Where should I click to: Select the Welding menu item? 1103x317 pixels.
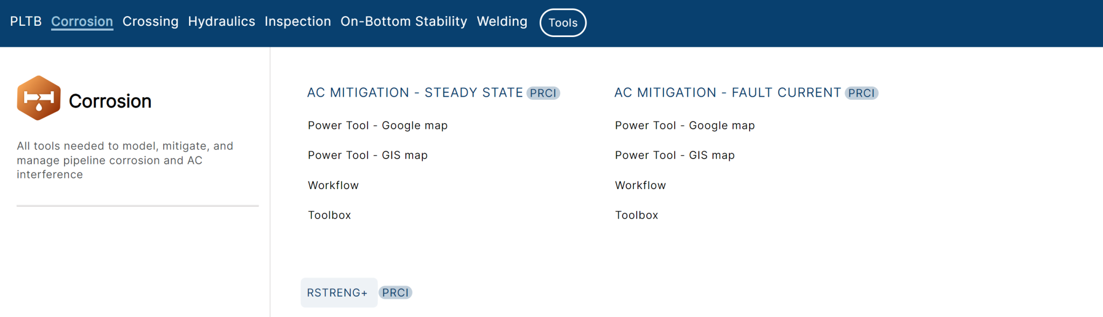pos(502,21)
